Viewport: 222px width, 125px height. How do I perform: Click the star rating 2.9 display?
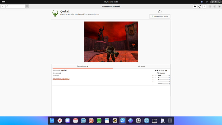[x=161, y=71]
